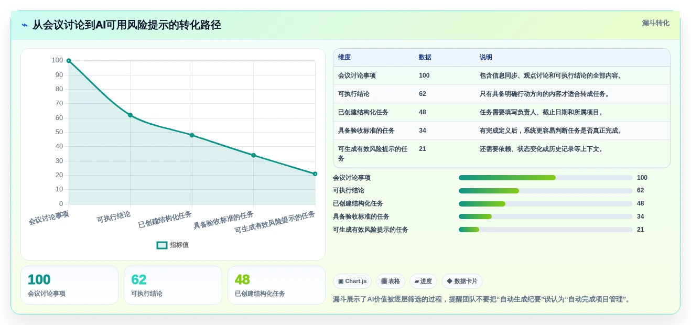Click the lightning bolt icon beside the title
This screenshot has height=325, width=691.
pyautogui.click(x=25, y=25)
